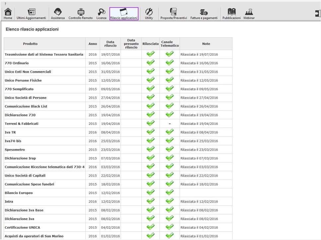This screenshot has width=321, height=240.
Task: Select the 'Unico Persone Fisiche' product
Action: pos(23,80)
